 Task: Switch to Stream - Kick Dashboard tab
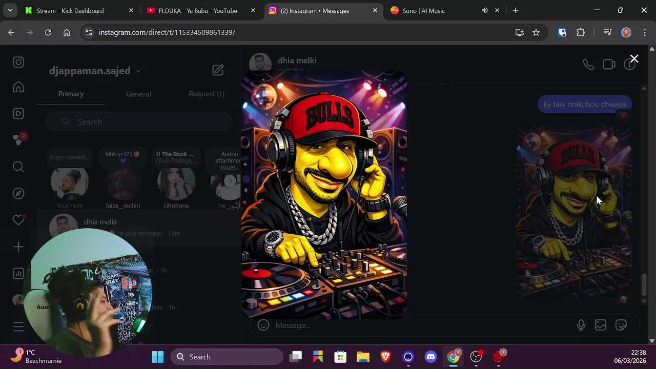pos(79,10)
